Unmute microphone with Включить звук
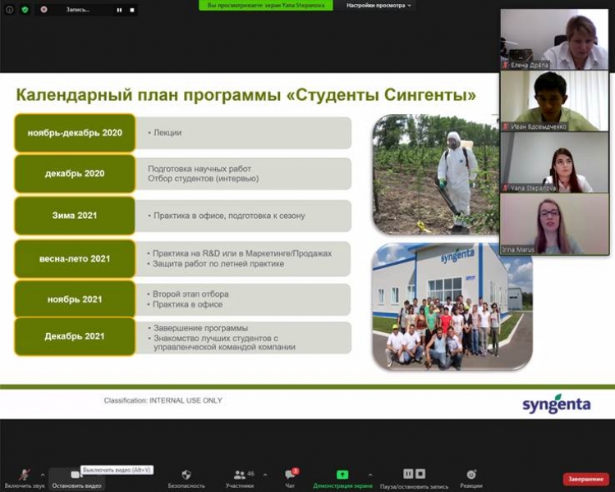 tap(25, 479)
